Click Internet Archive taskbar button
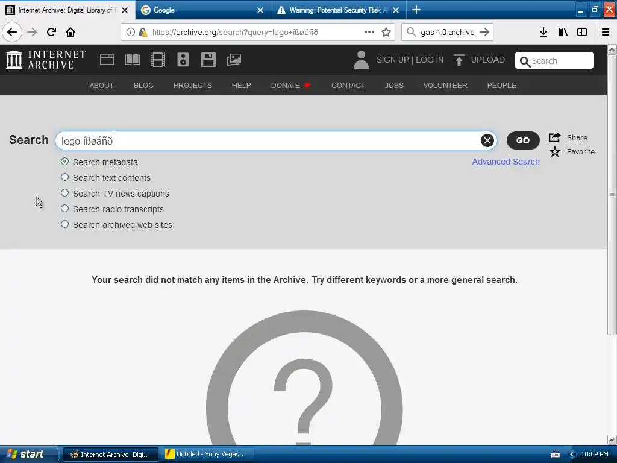The width and height of the screenshot is (617, 463). point(111,455)
